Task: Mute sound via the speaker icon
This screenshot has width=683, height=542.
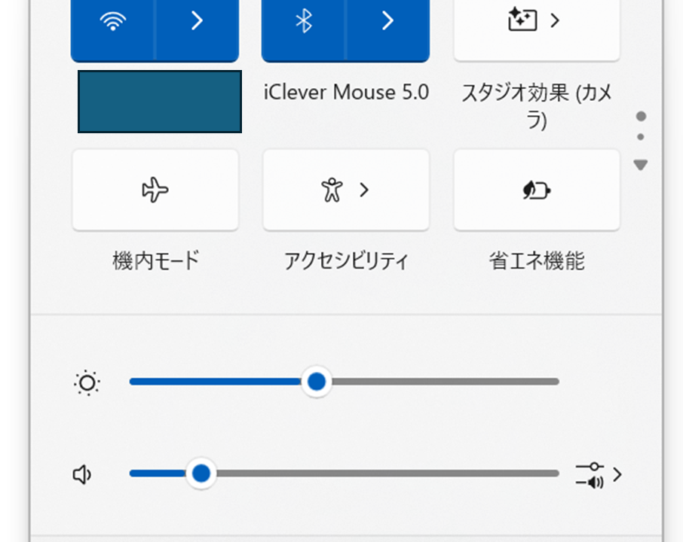Action: coord(82,474)
